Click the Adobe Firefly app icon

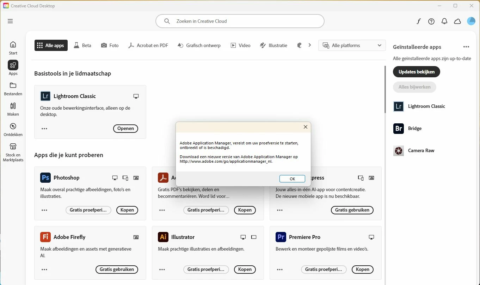click(45, 237)
